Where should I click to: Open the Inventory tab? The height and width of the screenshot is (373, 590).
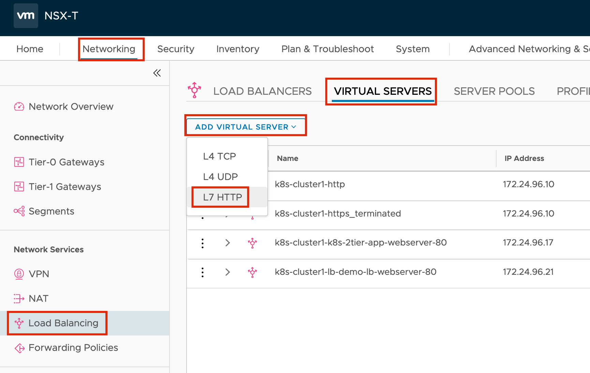point(238,49)
